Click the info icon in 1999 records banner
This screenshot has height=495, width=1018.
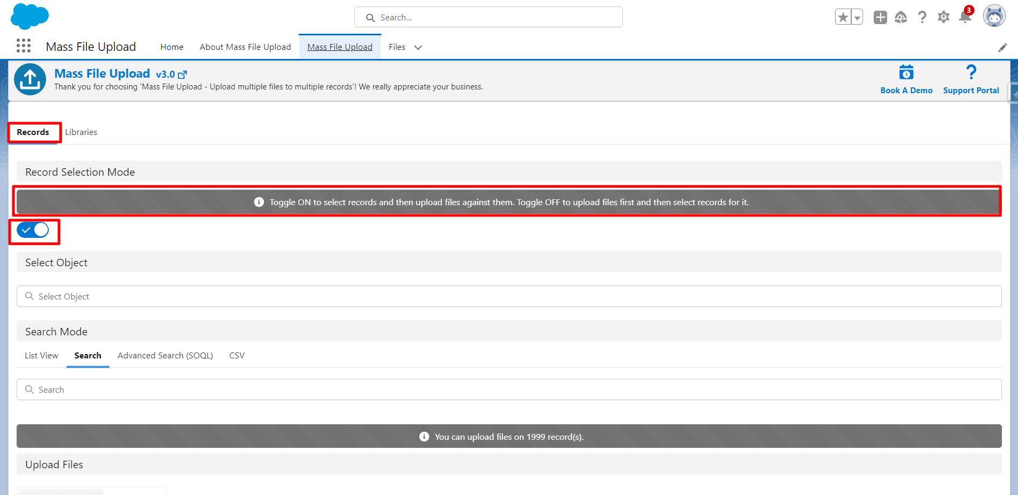[x=424, y=437]
